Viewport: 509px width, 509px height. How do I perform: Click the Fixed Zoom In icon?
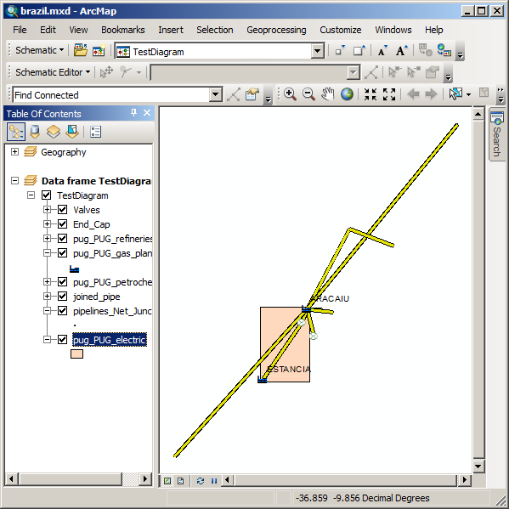point(370,94)
